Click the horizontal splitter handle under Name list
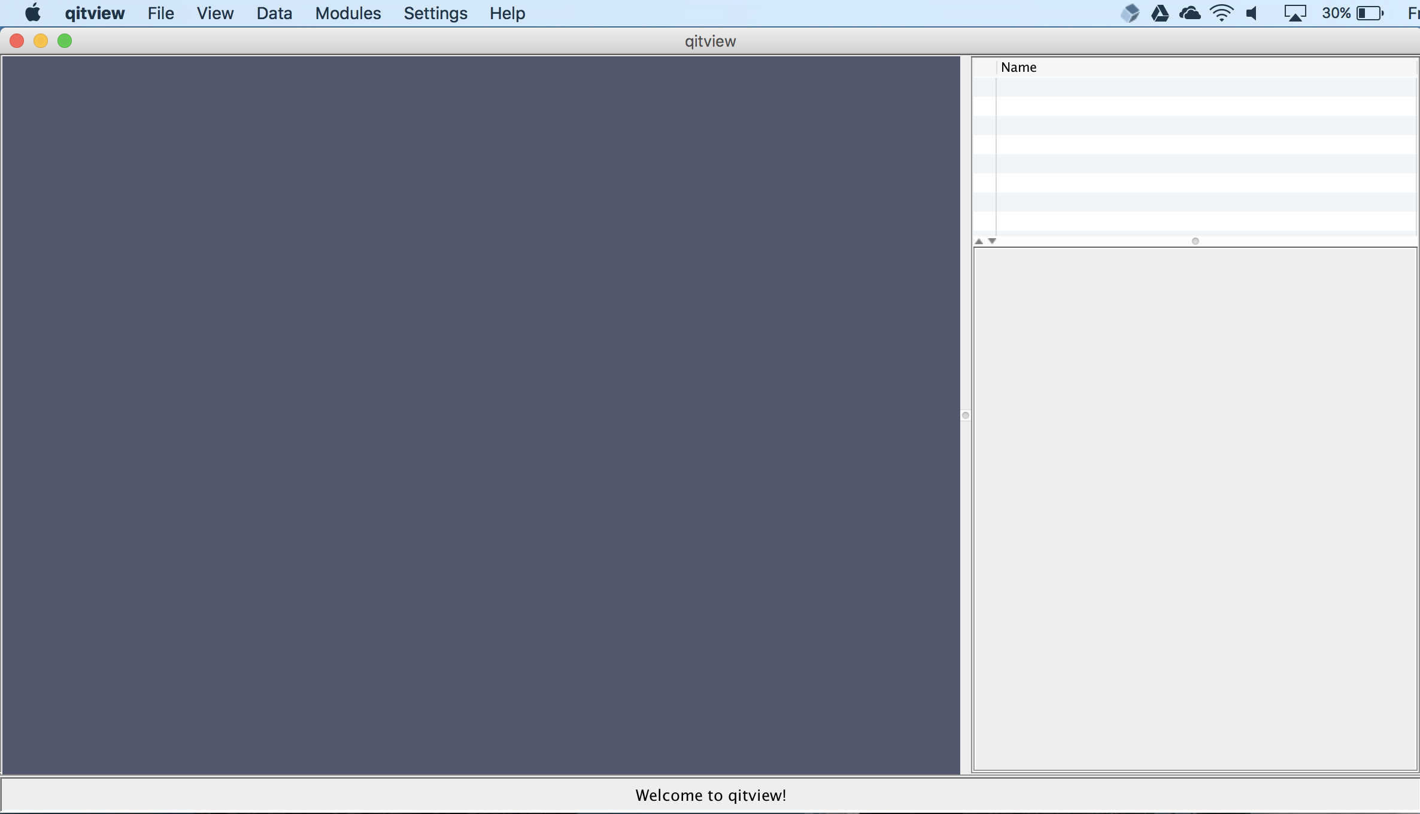Image resolution: width=1420 pixels, height=814 pixels. (1196, 241)
